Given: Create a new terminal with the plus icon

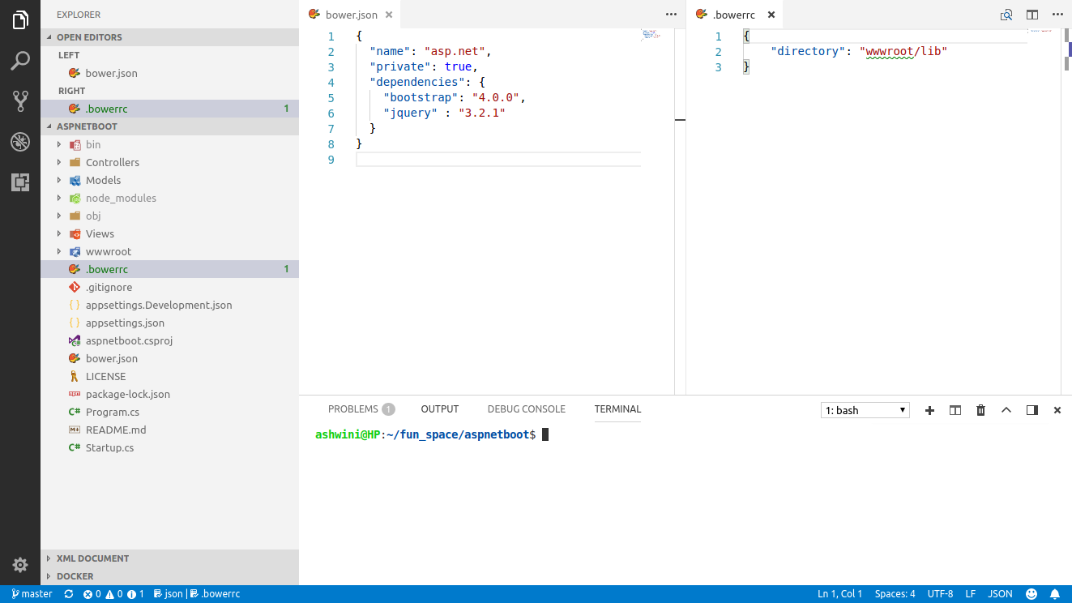Looking at the screenshot, I should pos(929,410).
